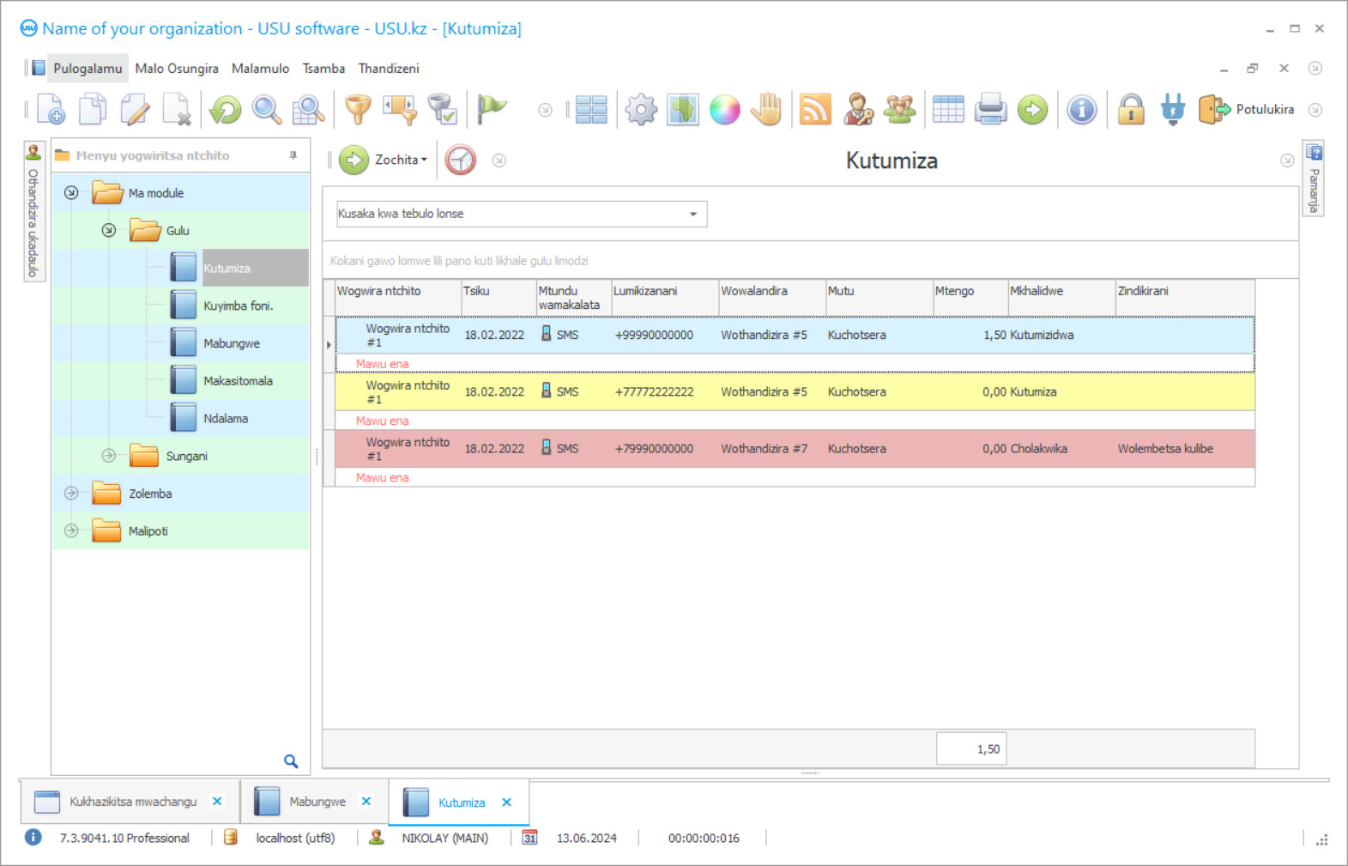Screen dimensions: 1348x866
Task: Click the red clock icon
Action: (461, 160)
